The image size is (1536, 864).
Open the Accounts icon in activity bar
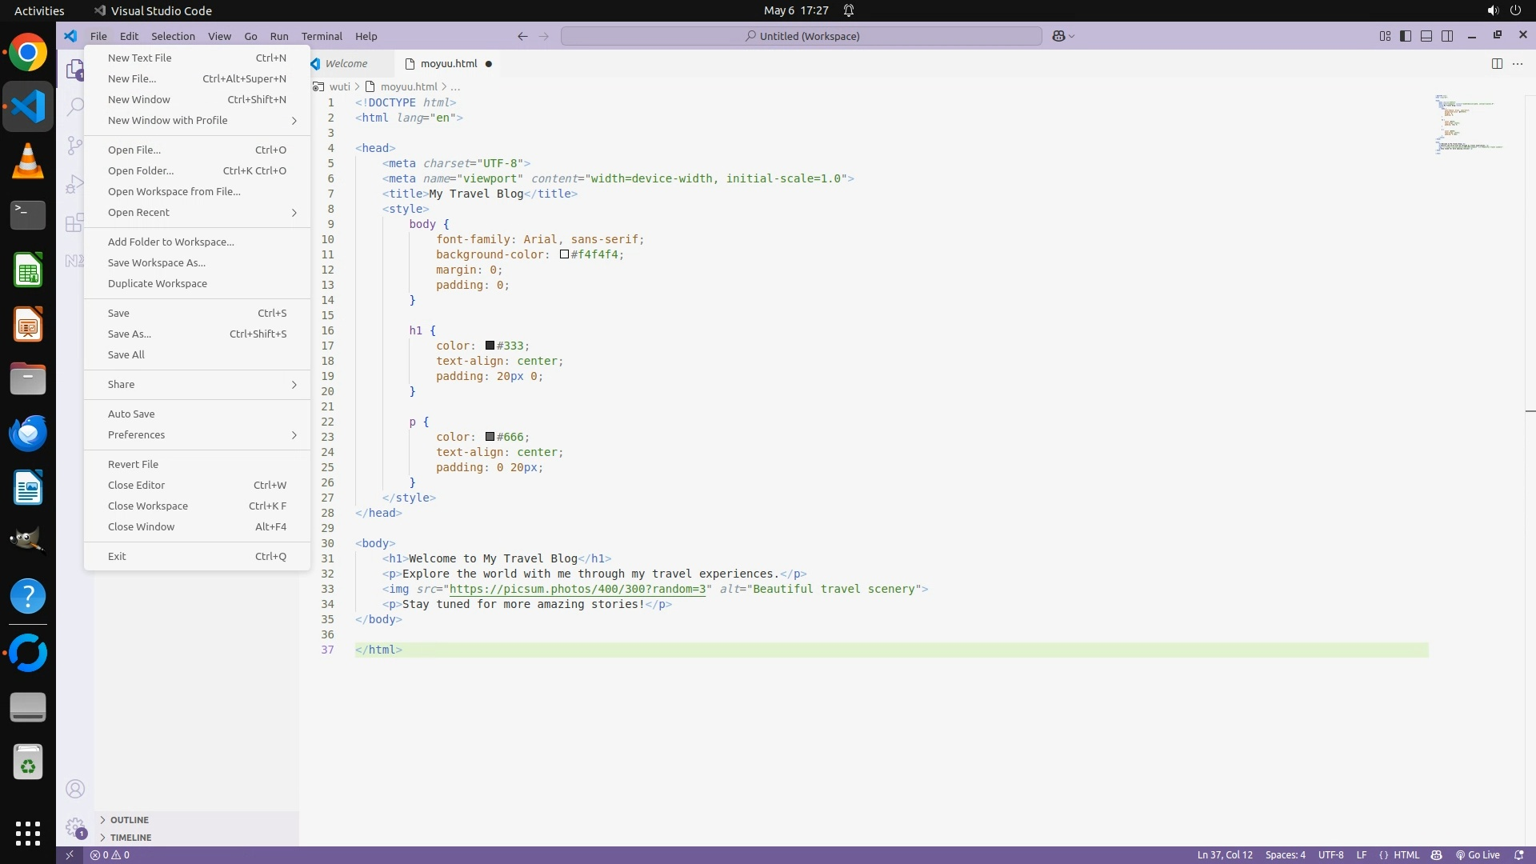(75, 789)
